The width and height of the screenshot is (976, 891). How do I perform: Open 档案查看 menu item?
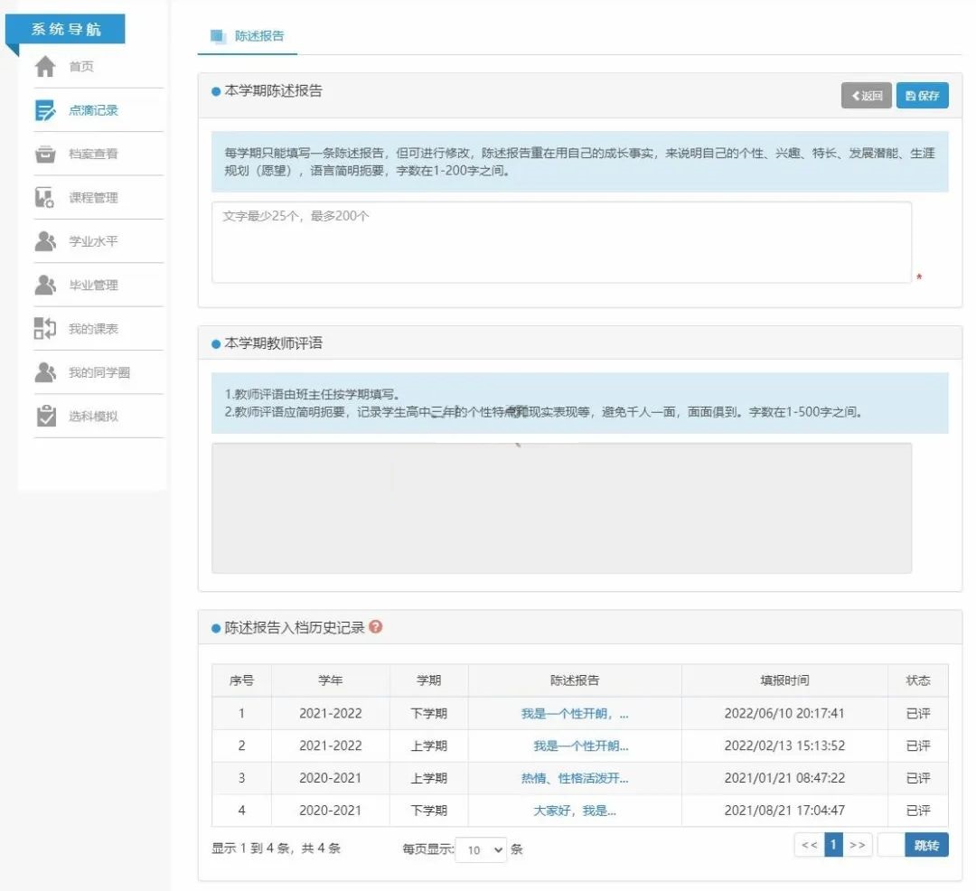tap(93, 154)
